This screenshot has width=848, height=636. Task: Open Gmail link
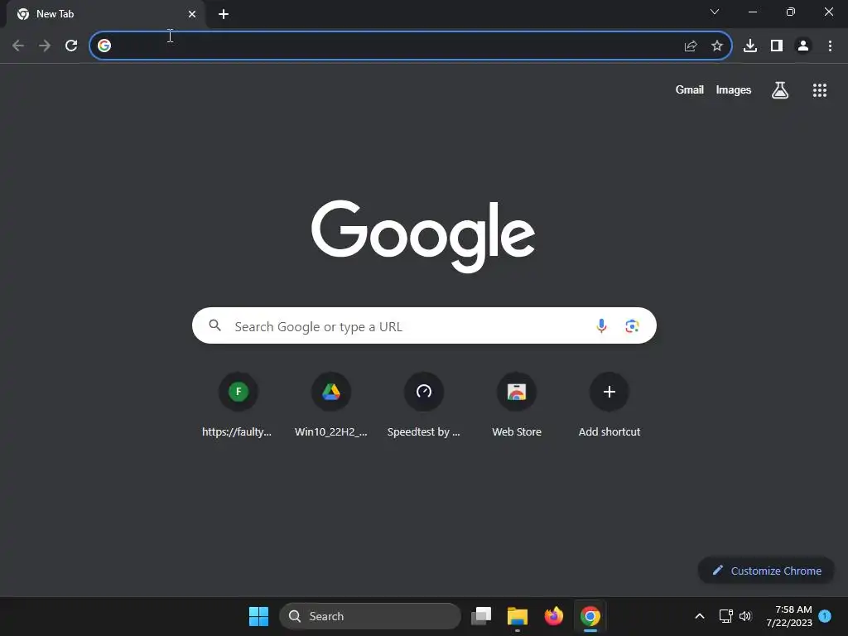point(690,90)
